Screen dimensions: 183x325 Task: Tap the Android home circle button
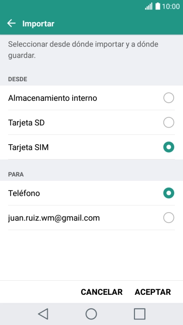point(91,314)
